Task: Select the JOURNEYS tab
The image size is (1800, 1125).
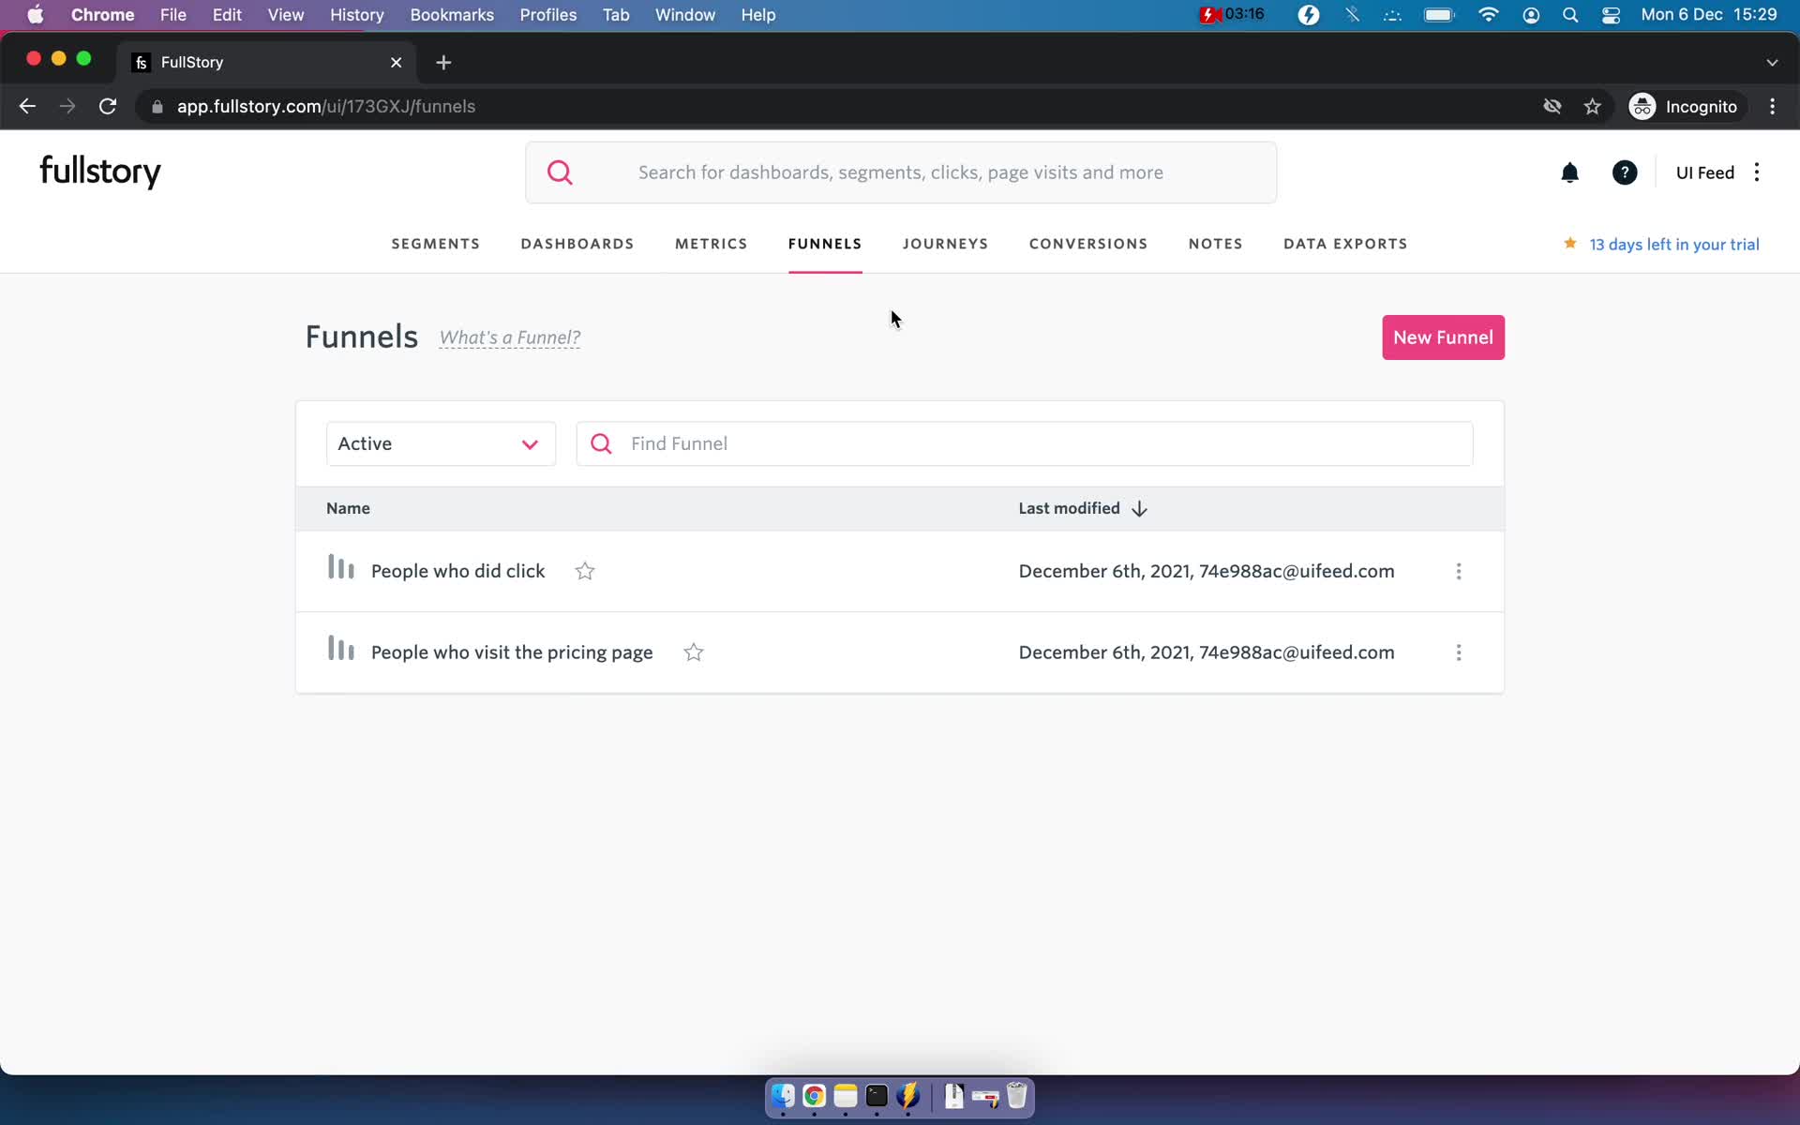Action: point(945,244)
